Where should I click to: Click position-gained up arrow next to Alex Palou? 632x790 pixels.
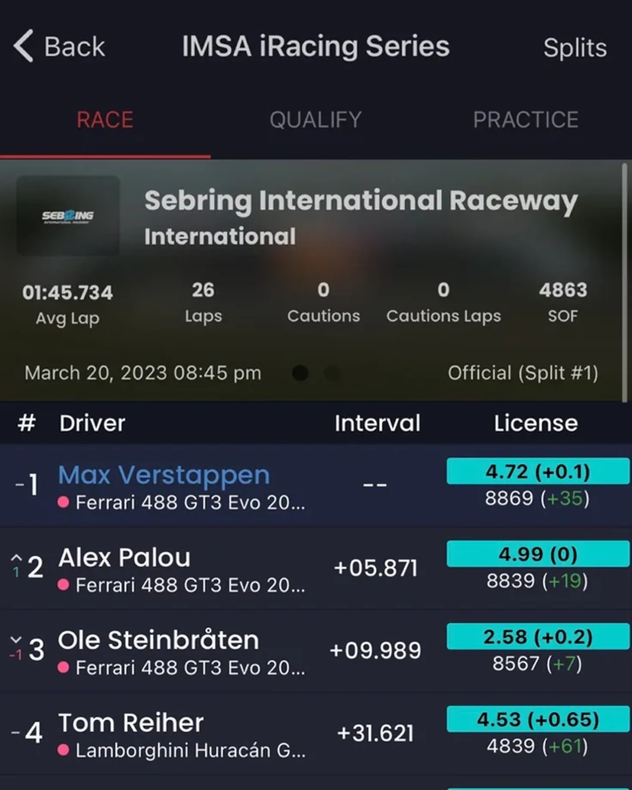[16, 558]
